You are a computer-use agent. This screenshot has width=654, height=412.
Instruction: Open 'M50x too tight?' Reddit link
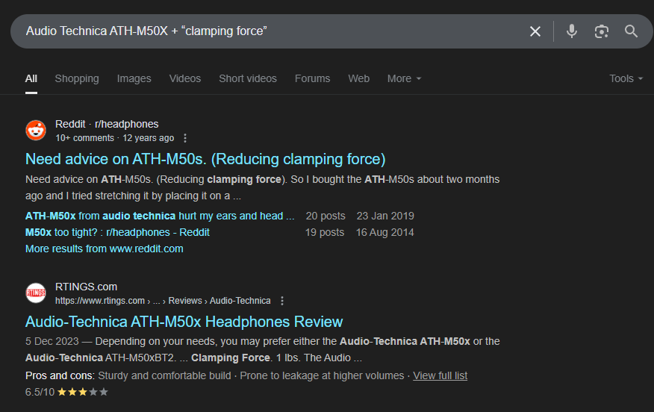click(x=117, y=232)
